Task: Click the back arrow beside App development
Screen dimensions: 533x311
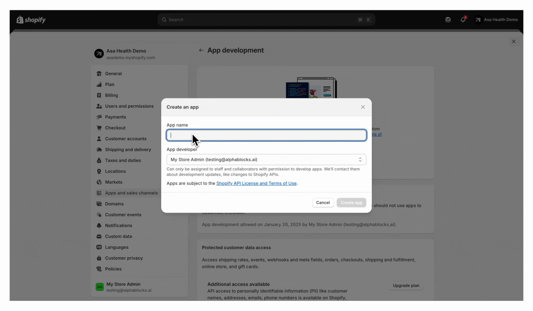Action: 201,50
